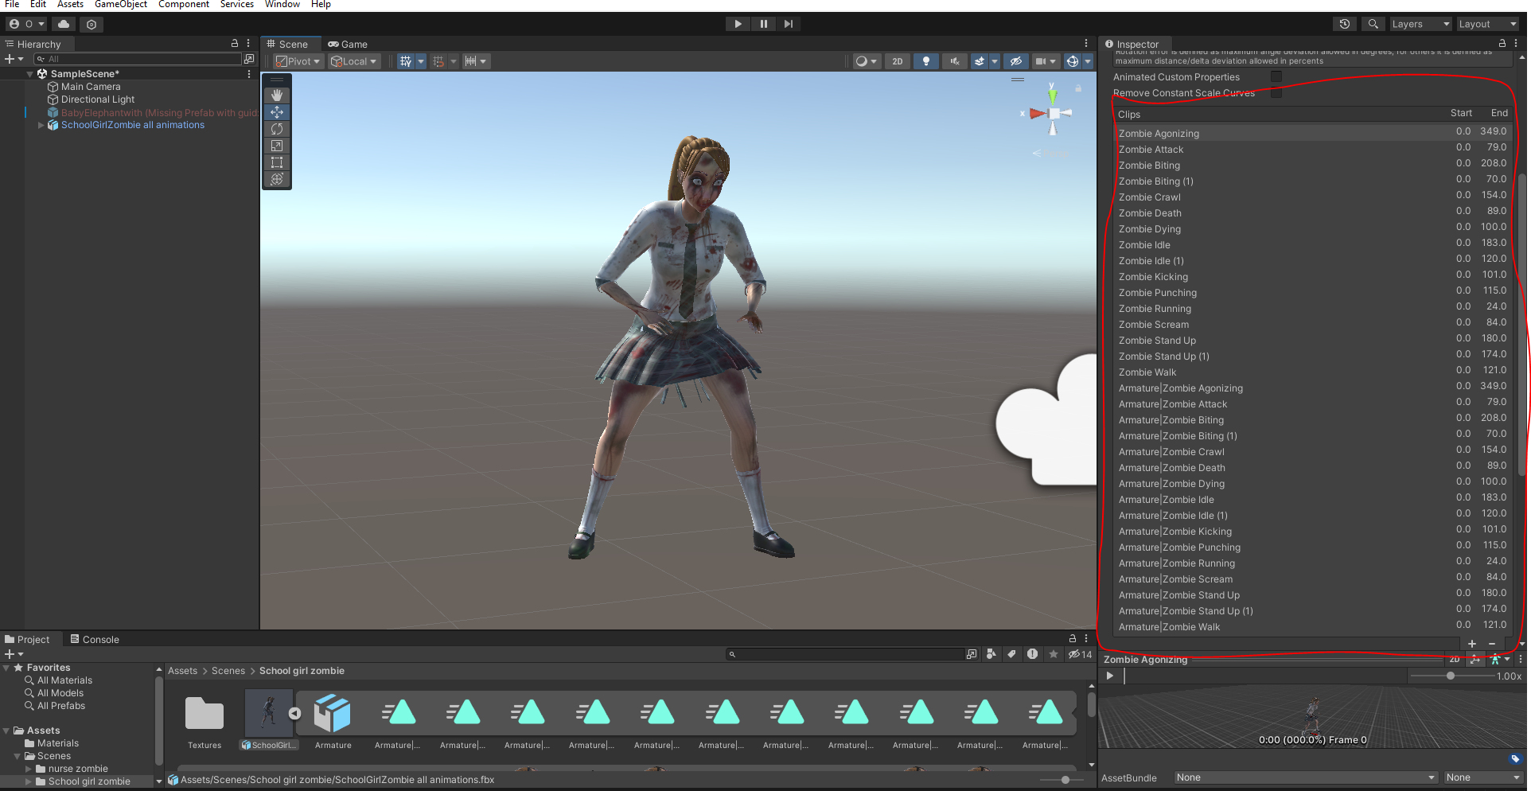Toggle scene lighting bulb

point(926,61)
